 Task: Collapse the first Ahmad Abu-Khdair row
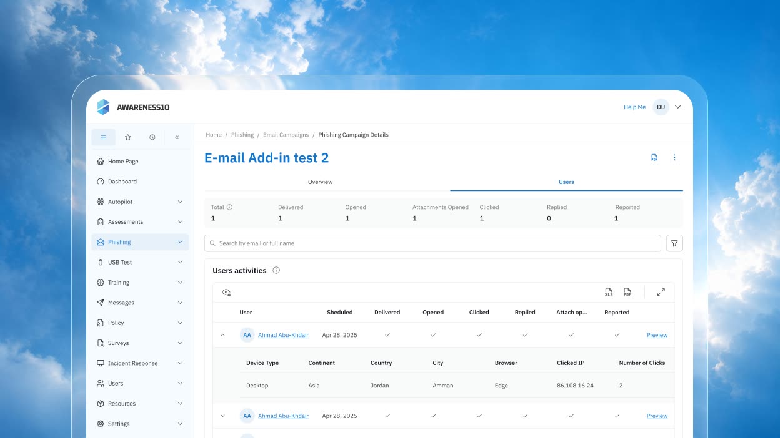coord(222,335)
